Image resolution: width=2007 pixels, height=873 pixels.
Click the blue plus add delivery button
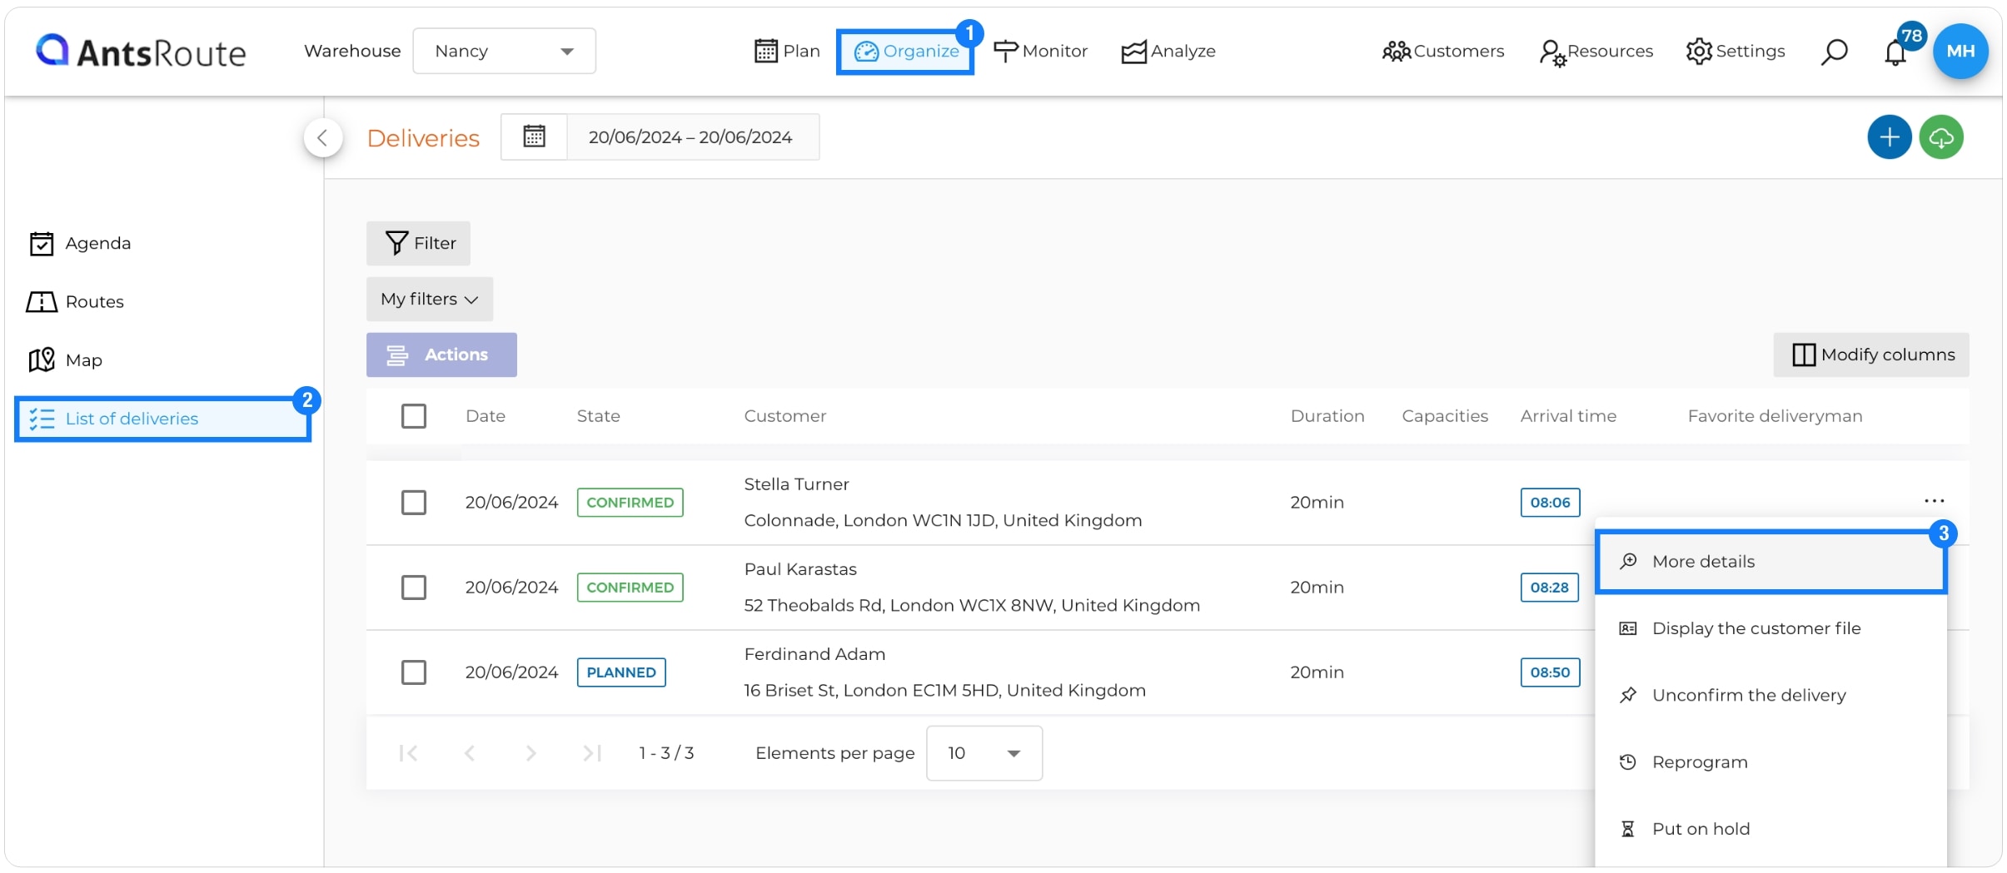(1890, 137)
